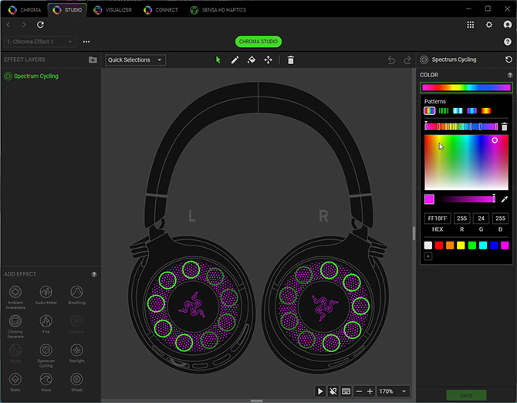Add the Breathing effect
Viewport: 517px width, 403px height.
pos(76,295)
